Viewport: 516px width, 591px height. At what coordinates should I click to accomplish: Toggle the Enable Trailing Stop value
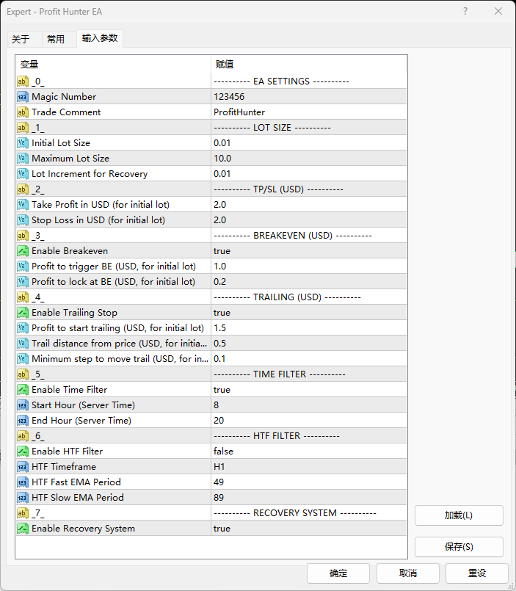[x=308, y=313]
